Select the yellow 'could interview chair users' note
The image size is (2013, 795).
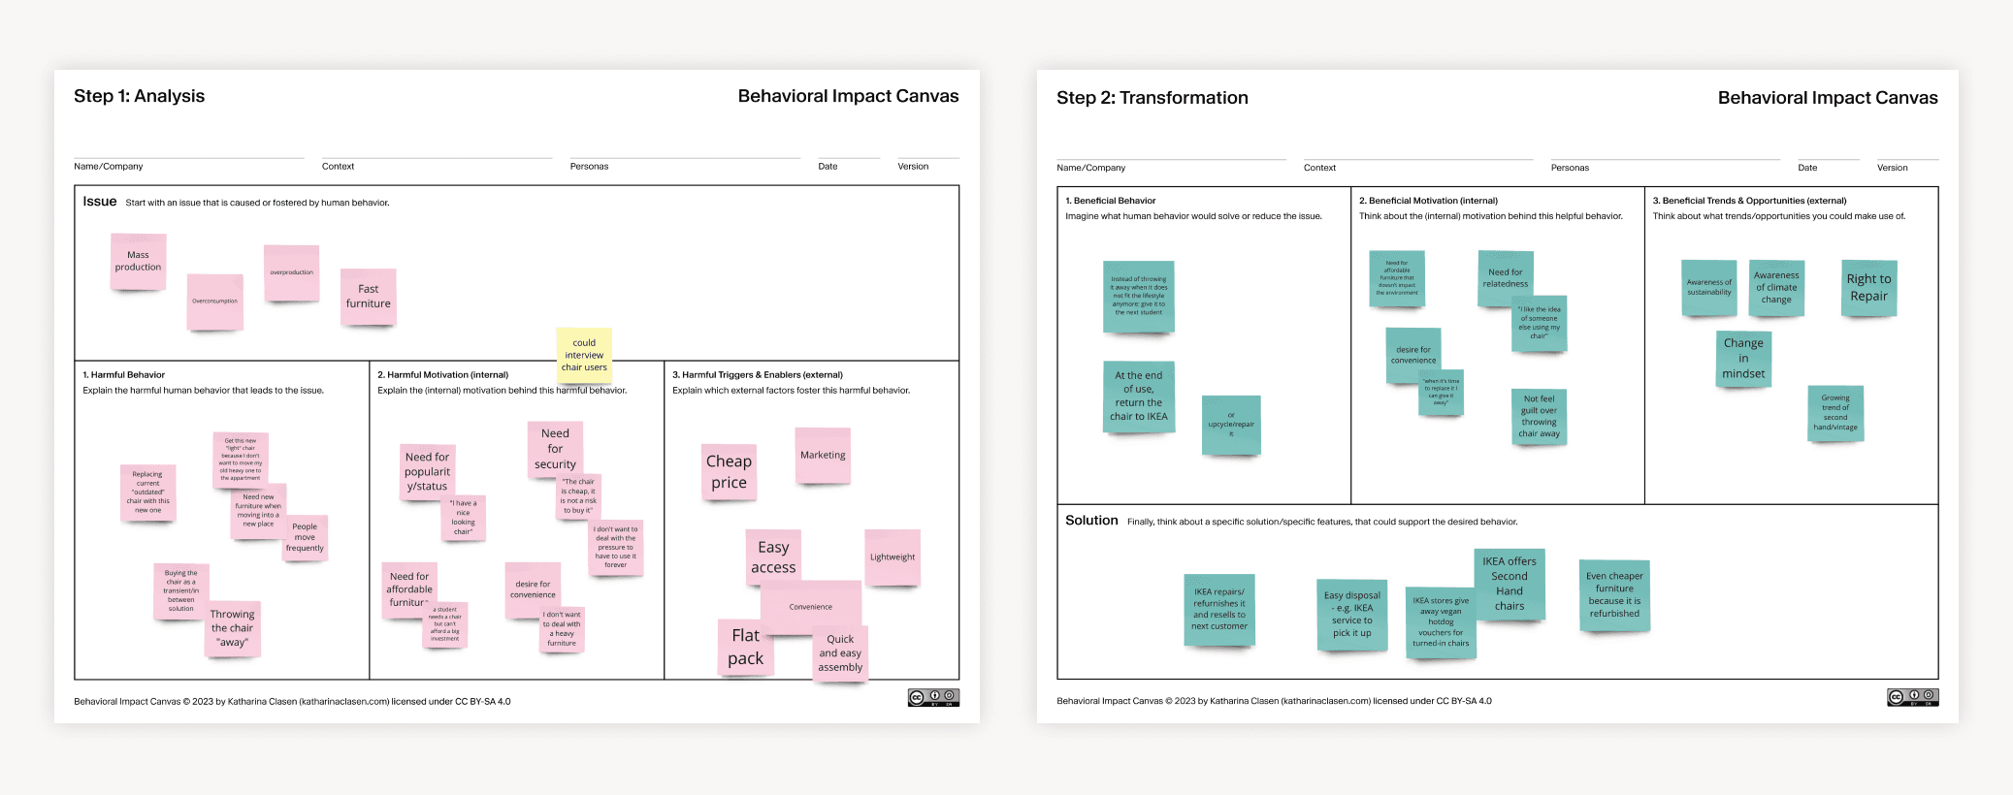pyautogui.click(x=584, y=355)
